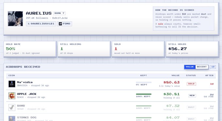Click the APPLE JACK 100% kept progress bar
Image resolution: width=222 pixels, height=121 pixels.
pyautogui.click(x=144, y=94)
